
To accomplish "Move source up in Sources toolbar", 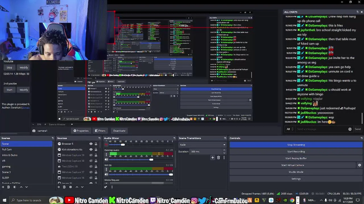I will pos(77,187).
